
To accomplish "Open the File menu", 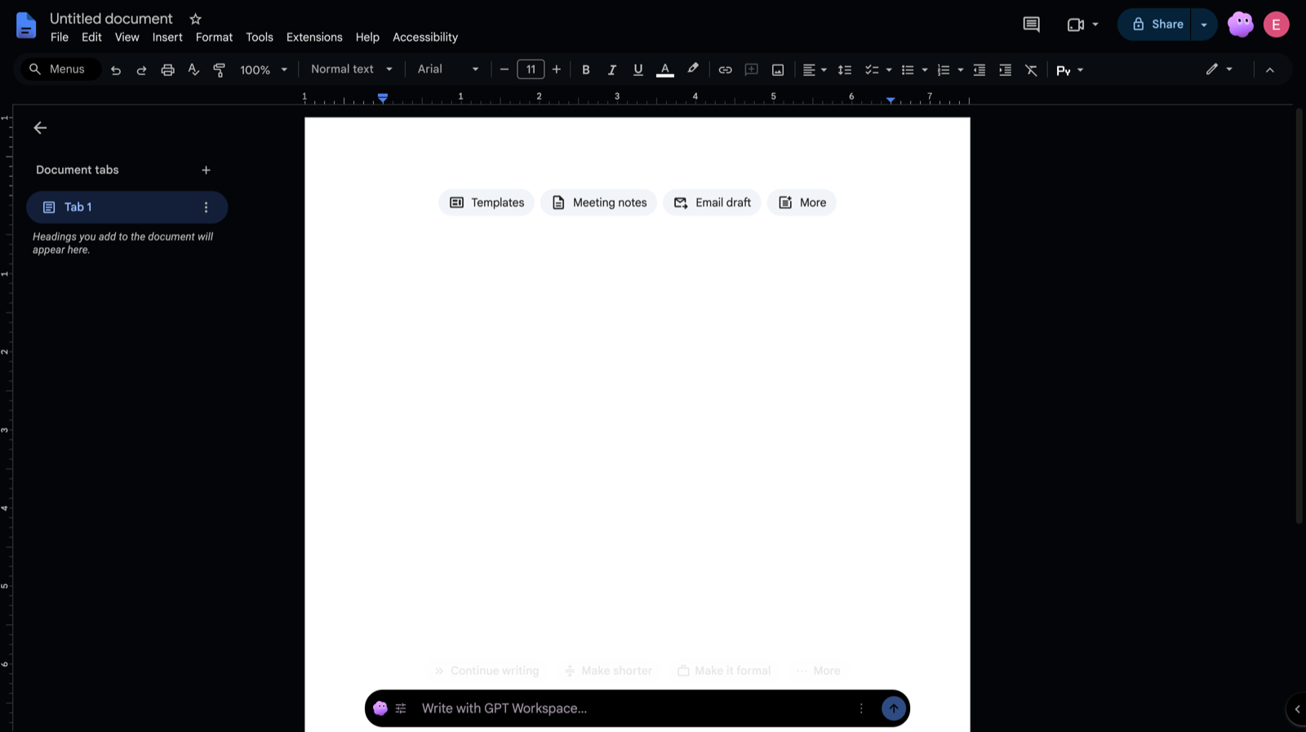I will click(60, 38).
